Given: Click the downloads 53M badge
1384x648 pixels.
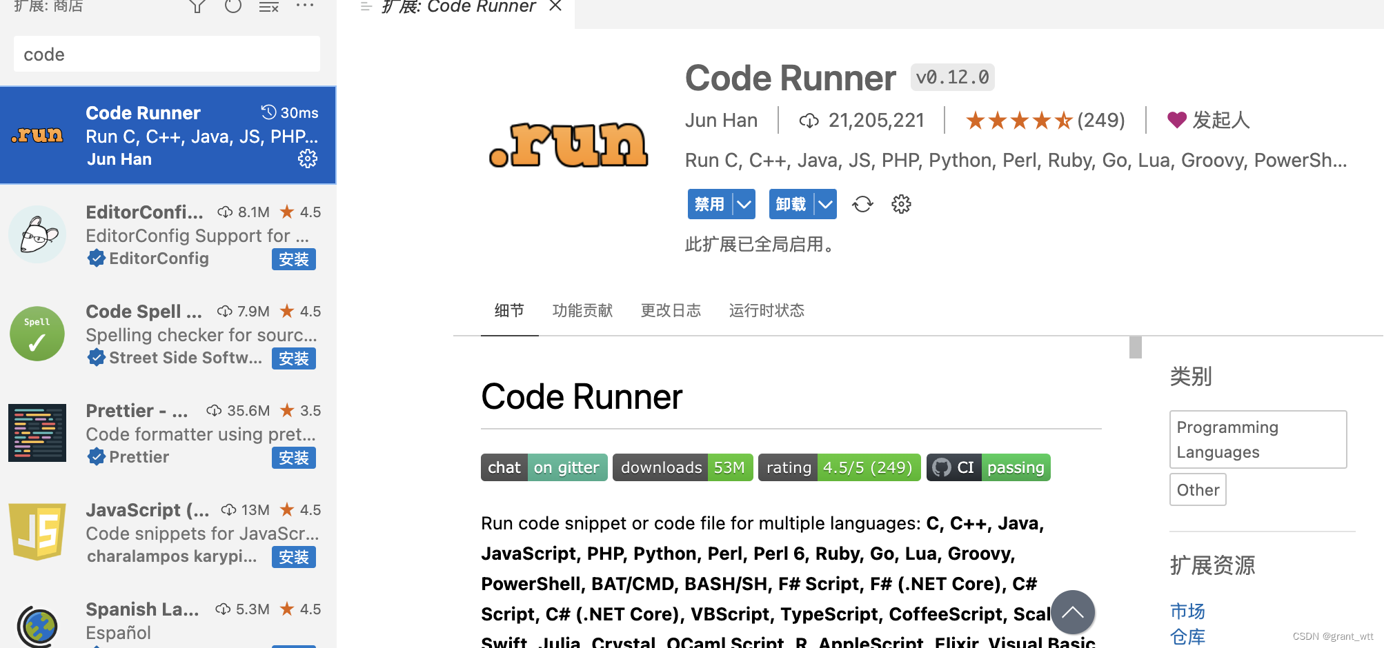Looking at the screenshot, I should click(x=683, y=467).
